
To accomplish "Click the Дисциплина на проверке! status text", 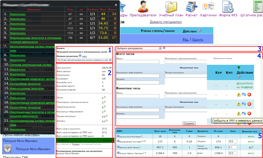I will pyautogui.click(x=245, y=85).
